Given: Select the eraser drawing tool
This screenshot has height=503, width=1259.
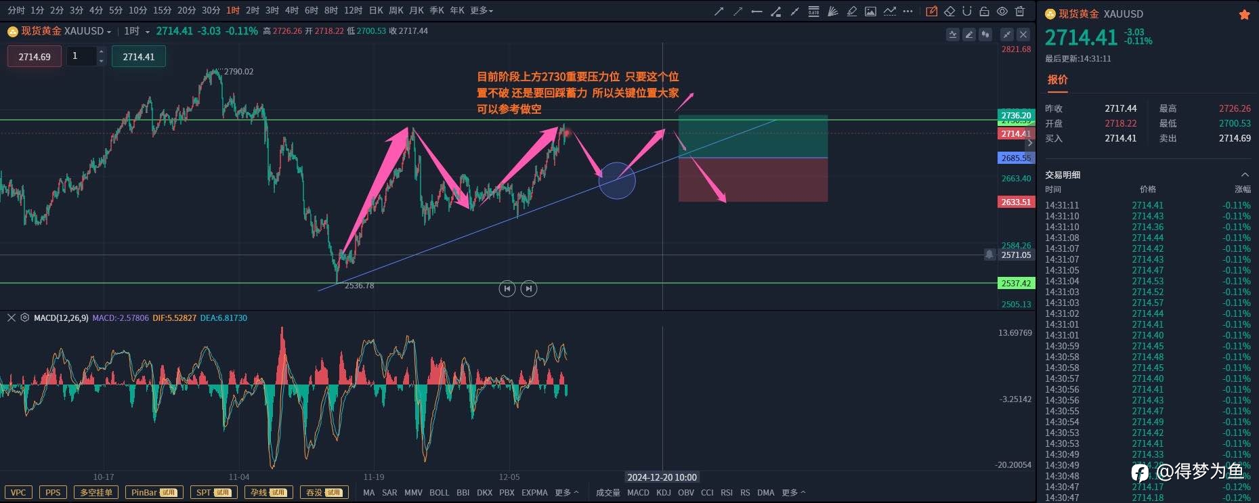Looking at the screenshot, I should [949, 11].
